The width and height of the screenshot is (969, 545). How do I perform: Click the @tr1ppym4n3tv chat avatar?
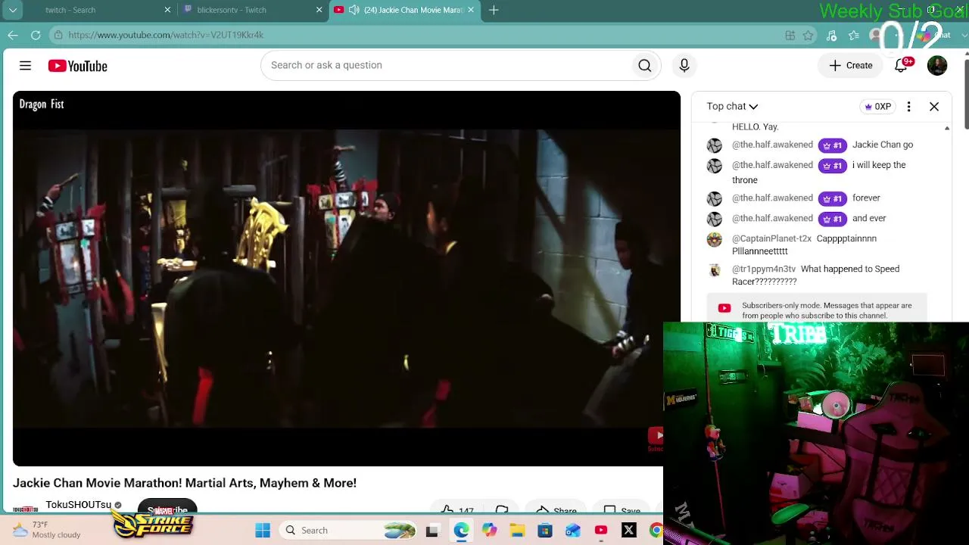click(x=715, y=270)
